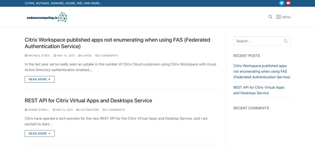This screenshot has height=148, width=315.
Task: Open recent post REST API for Citrix
Action: coord(259,90)
